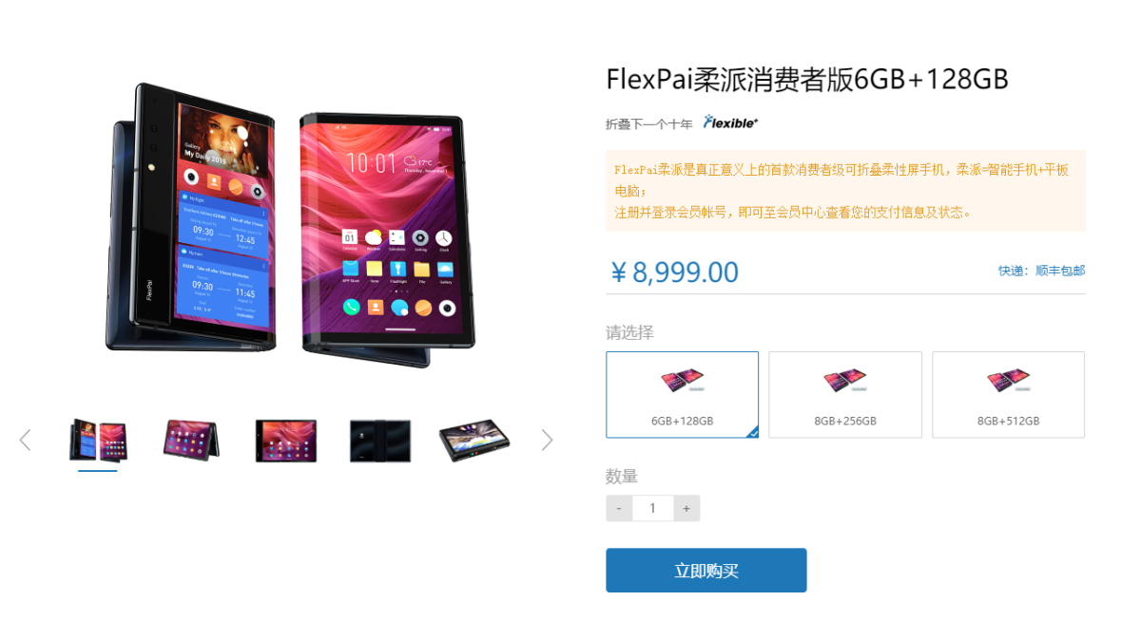Show next product thumbnails with right arrow
This screenshot has width=1141, height=620.
click(x=547, y=440)
